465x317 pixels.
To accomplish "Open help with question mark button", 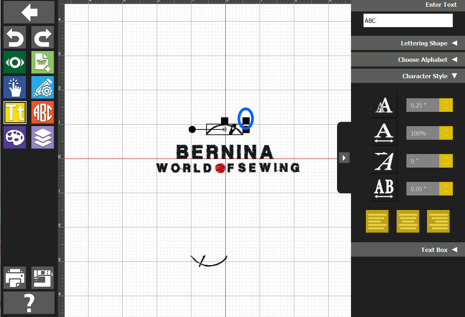I will [29, 303].
